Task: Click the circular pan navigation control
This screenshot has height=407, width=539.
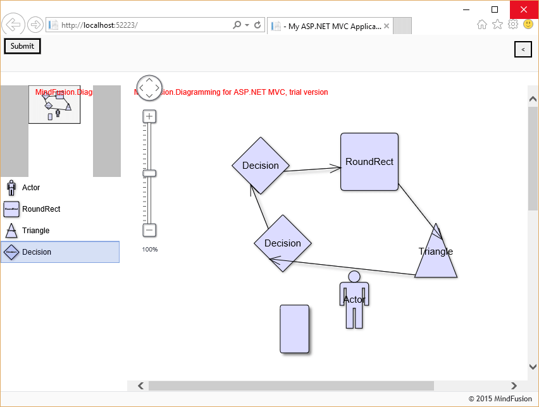Action: (149, 88)
